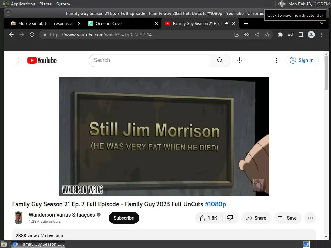Click the video player frame
Viewport: 331px width, 248px height.
pyautogui.click(x=164, y=136)
